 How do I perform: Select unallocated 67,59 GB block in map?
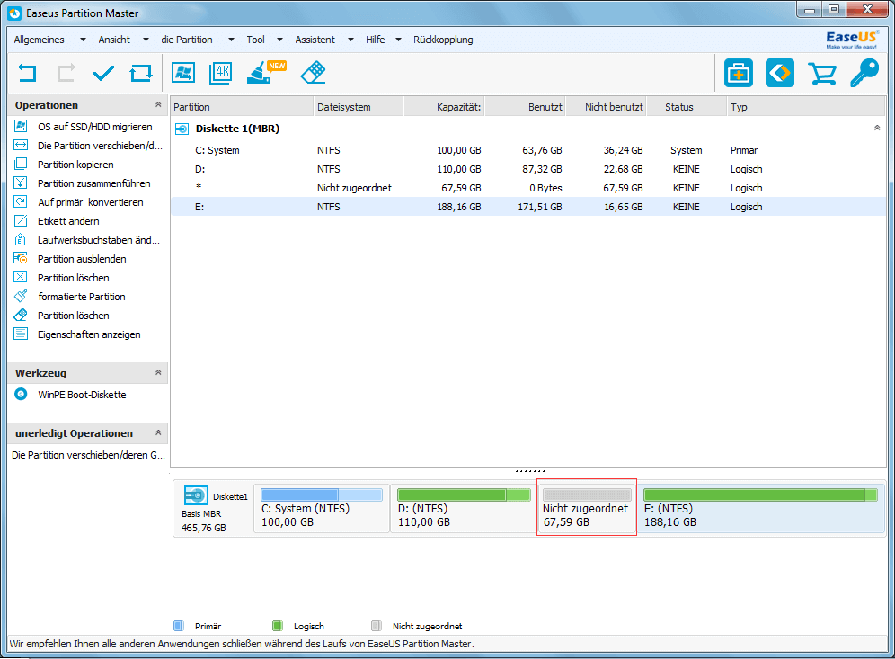(586, 507)
